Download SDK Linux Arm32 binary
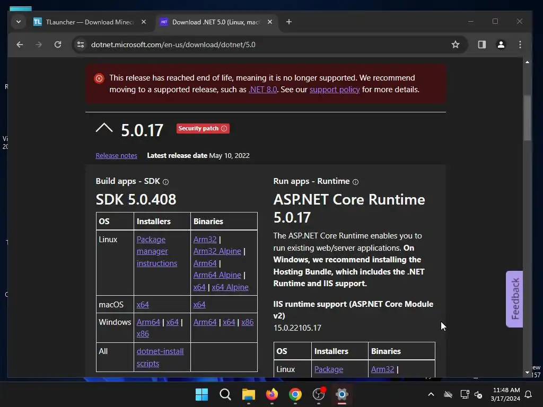The width and height of the screenshot is (543, 407). click(x=205, y=240)
